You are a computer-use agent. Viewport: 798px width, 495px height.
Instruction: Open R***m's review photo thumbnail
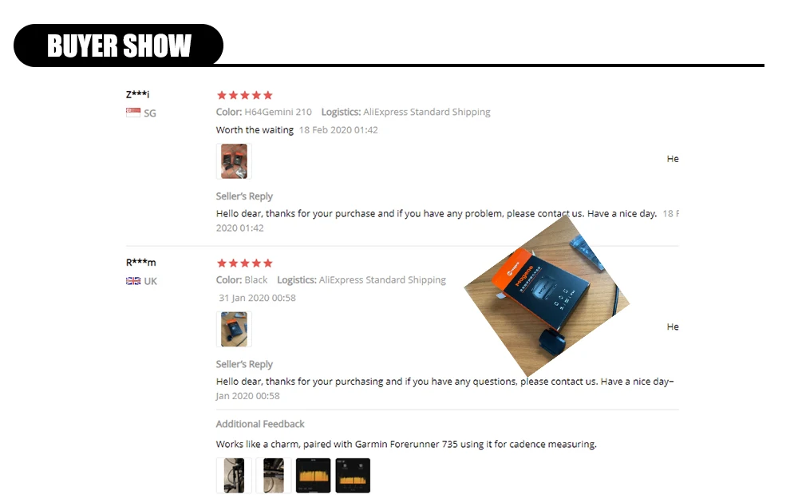tap(234, 330)
